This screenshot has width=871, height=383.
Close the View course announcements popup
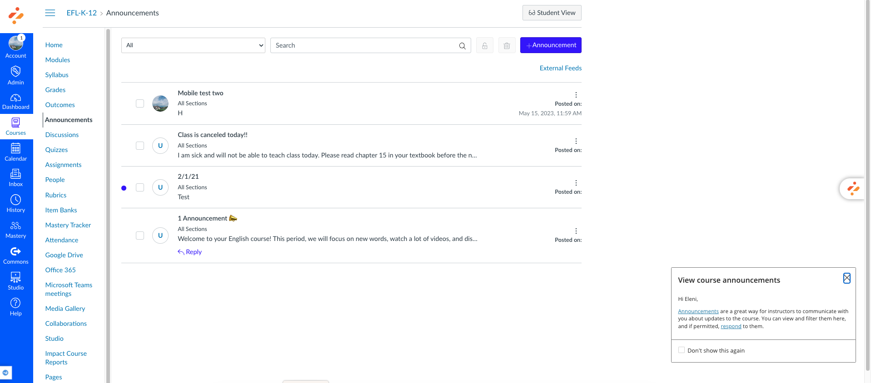point(847,278)
